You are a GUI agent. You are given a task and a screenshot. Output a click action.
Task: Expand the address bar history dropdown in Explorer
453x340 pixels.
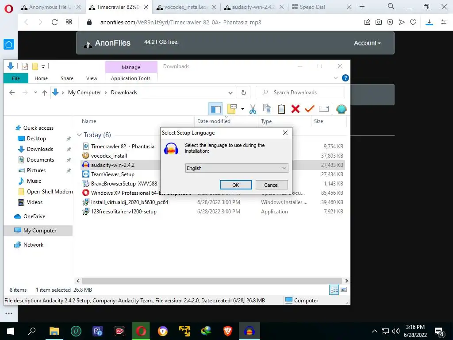[230, 93]
